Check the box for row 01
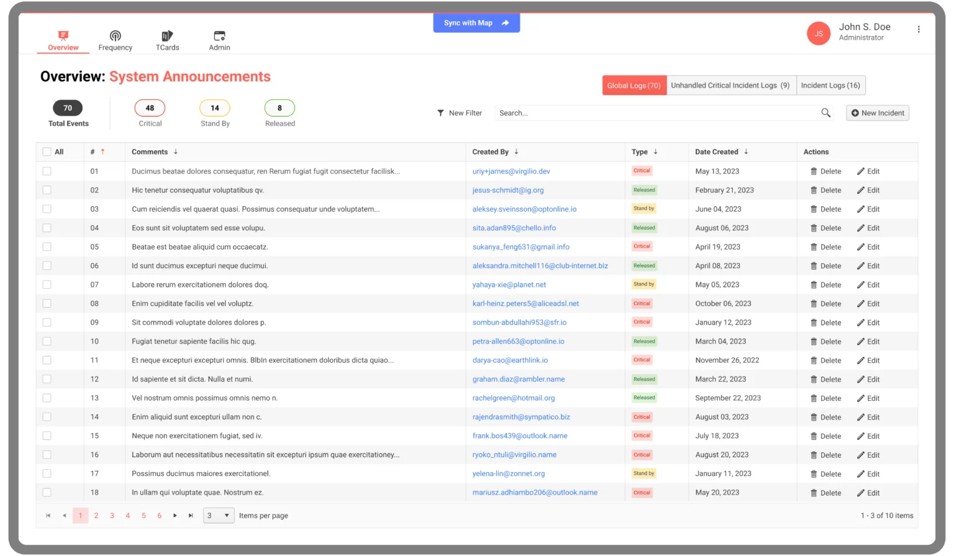 tap(47, 171)
